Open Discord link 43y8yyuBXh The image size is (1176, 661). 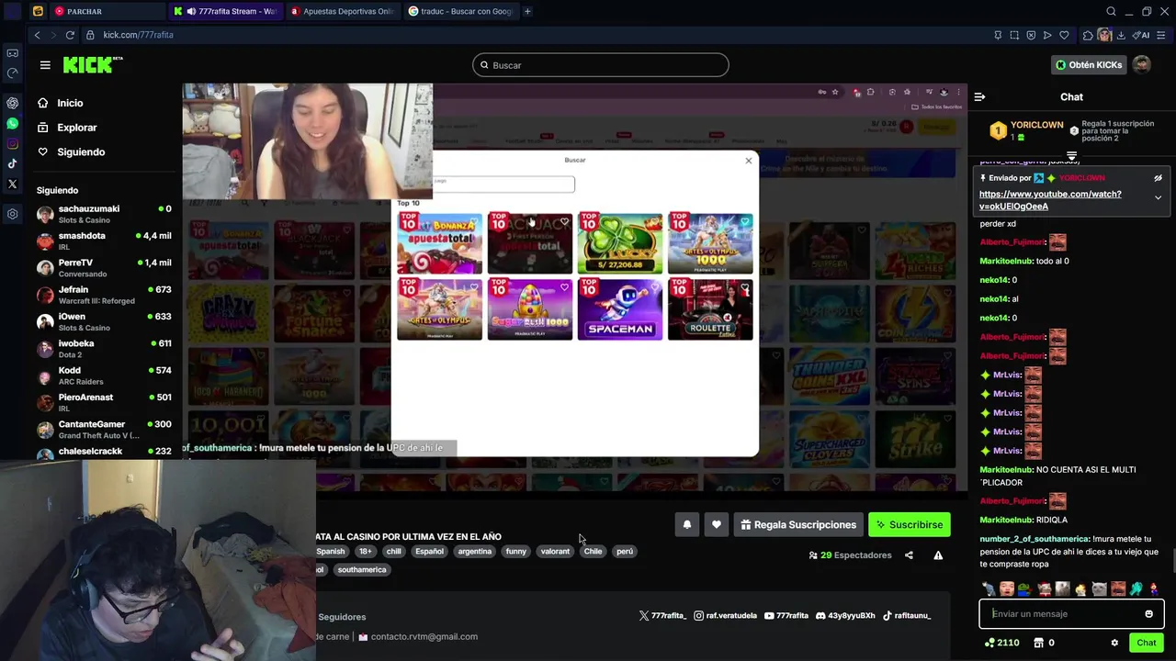(x=845, y=616)
